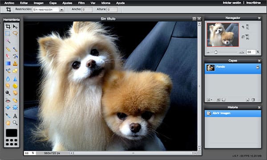Open the Capa menu
Image resolution: width=267 pixels, height=160 pixels.
click(x=53, y=3)
